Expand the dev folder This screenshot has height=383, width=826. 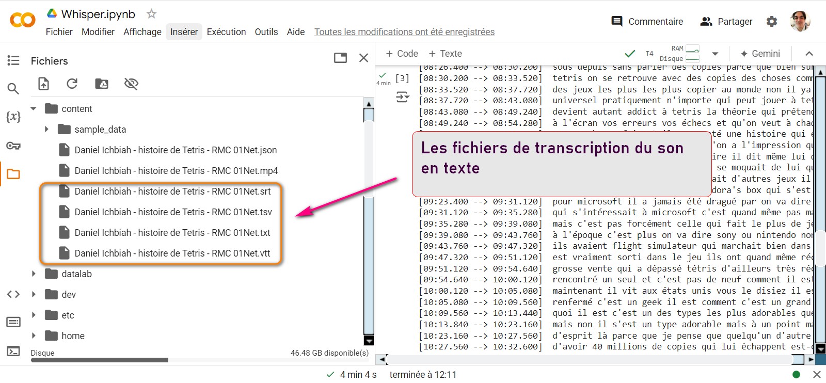click(34, 295)
